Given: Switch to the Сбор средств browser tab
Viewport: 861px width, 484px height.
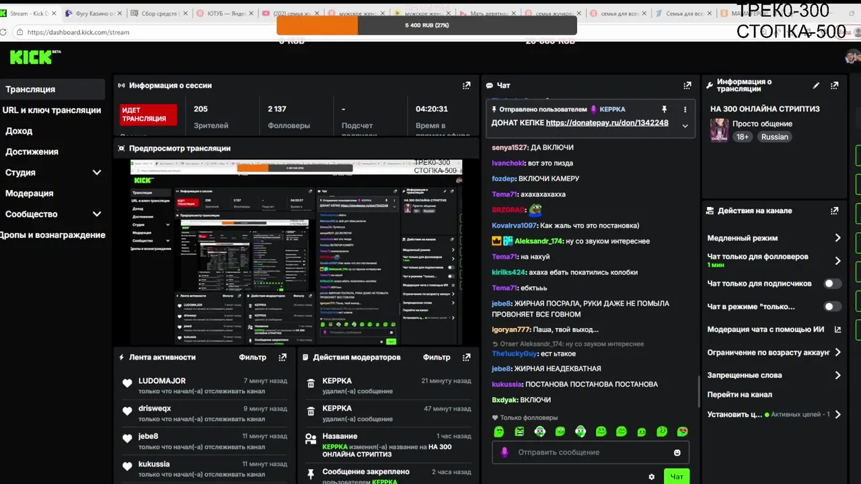Looking at the screenshot, I should tap(158, 13).
